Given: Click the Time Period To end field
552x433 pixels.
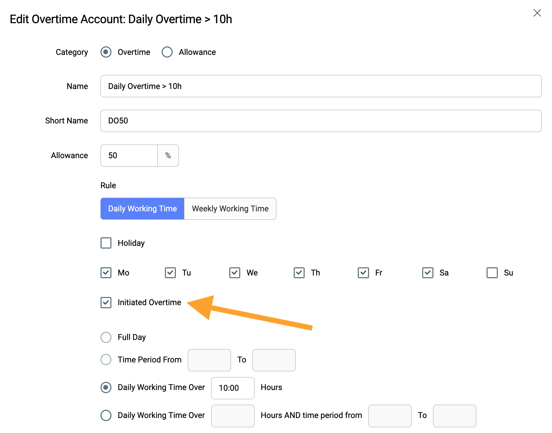Looking at the screenshot, I should click(x=274, y=360).
